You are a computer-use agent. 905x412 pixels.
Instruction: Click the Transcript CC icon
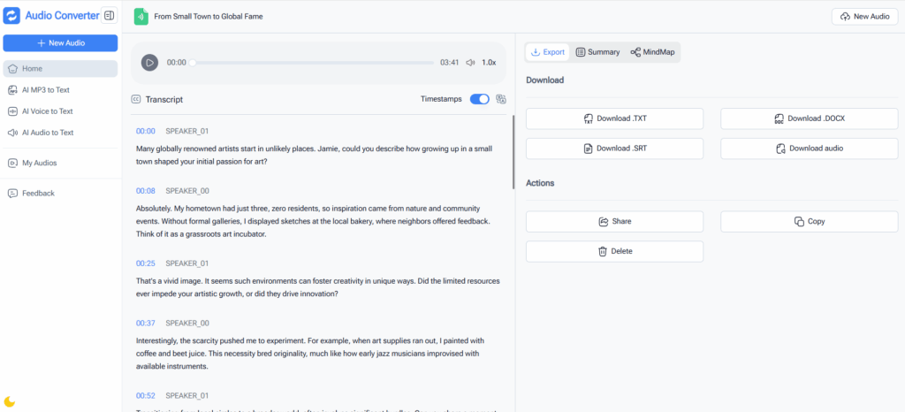tap(135, 99)
